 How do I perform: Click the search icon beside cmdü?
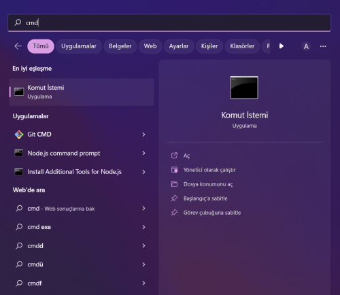pos(19,264)
